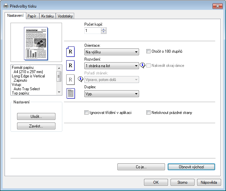Click 'Zapnuto' line in summary list
The image size is (226, 191).
click(20, 80)
